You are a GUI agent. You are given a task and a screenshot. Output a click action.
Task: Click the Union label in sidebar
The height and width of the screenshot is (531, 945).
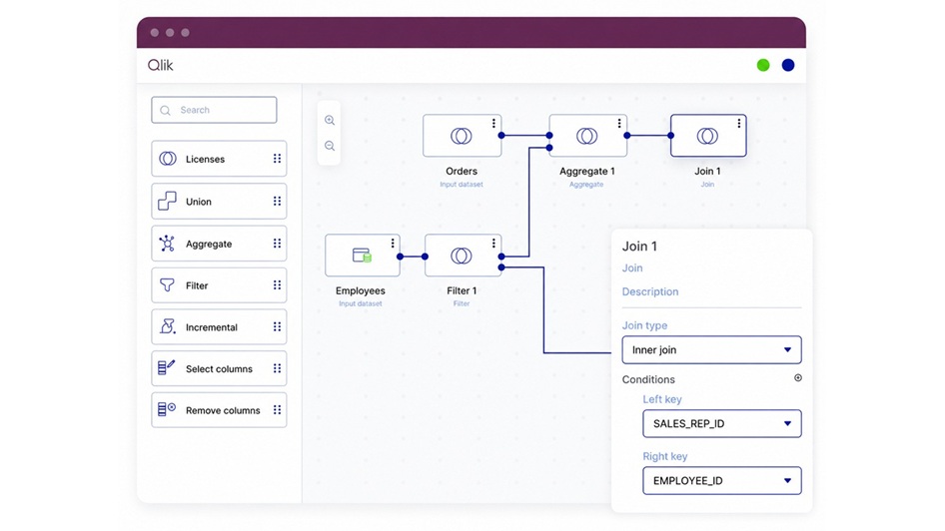pyautogui.click(x=198, y=202)
